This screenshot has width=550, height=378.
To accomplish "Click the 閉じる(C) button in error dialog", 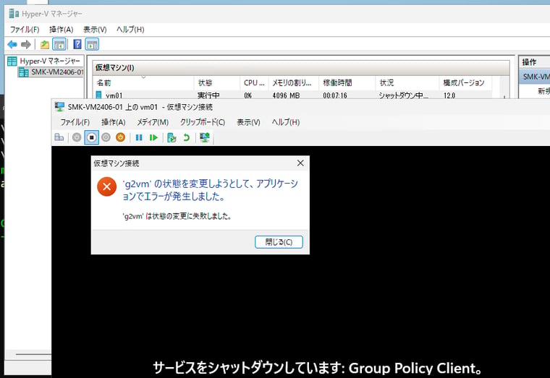I will point(279,242).
